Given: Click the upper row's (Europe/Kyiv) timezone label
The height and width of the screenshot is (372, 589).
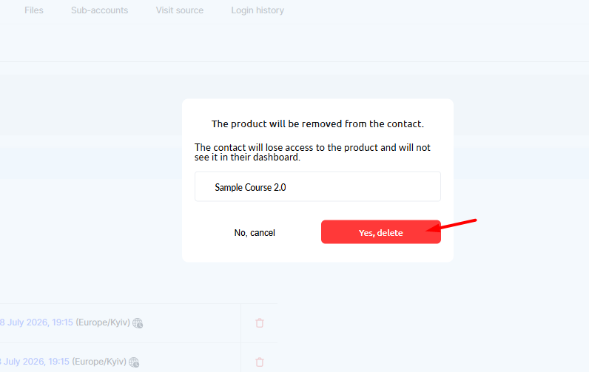Looking at the screenshot, I should (103, 322).
